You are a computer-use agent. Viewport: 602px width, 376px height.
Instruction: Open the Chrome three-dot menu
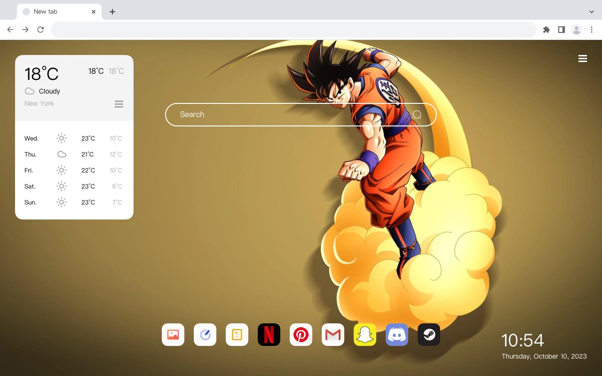[592, 30]
